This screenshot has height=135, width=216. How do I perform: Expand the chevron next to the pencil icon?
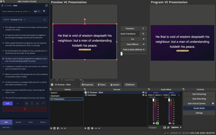pyautogui.click(x=43, y=103)
